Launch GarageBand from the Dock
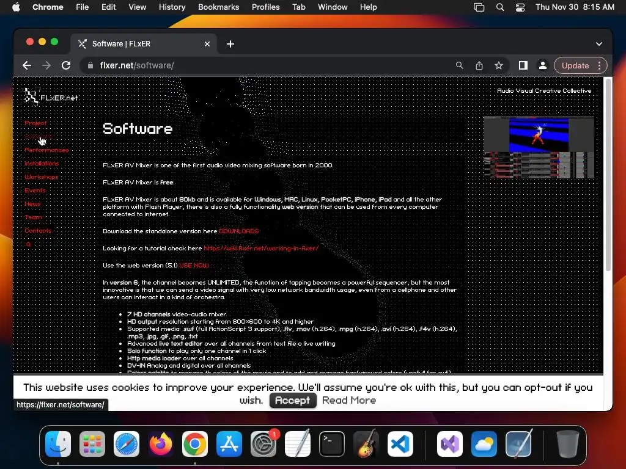The height and width of the screenshot is (469, 626). [x=366, y=443]
